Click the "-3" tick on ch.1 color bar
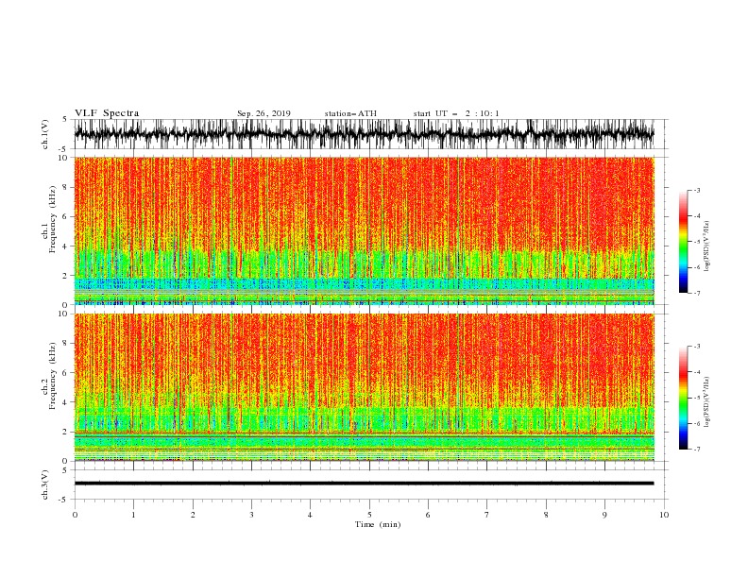The height and width of the screenshot is (578, 748). 697,190
